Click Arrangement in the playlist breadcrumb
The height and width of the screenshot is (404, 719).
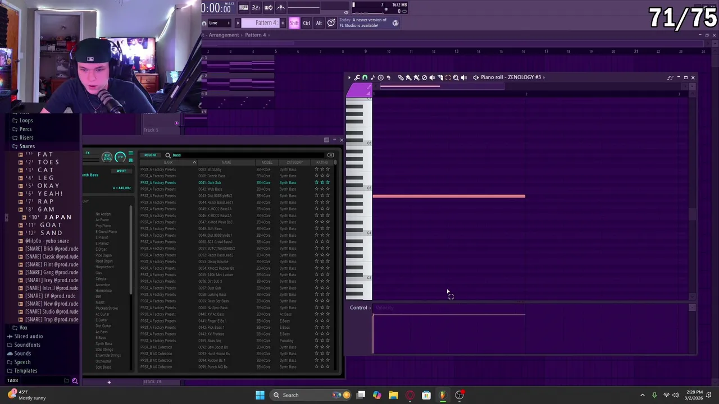224,35
